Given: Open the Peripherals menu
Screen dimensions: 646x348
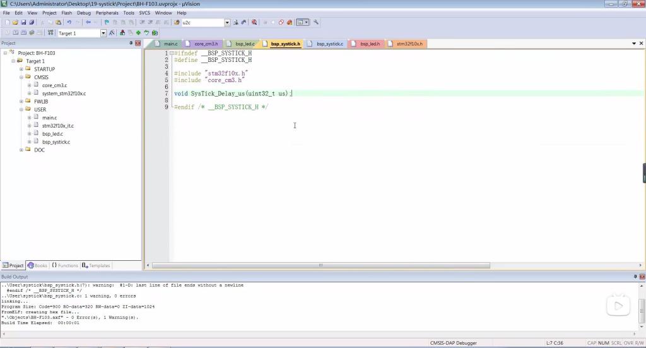Looking at the screenshot, I should tap(107, 13).
